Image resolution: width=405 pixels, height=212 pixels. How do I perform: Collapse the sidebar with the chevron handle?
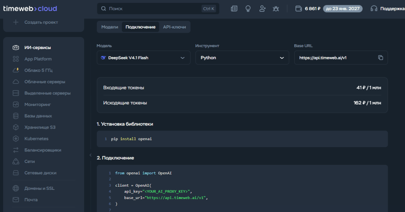point(91,155)
